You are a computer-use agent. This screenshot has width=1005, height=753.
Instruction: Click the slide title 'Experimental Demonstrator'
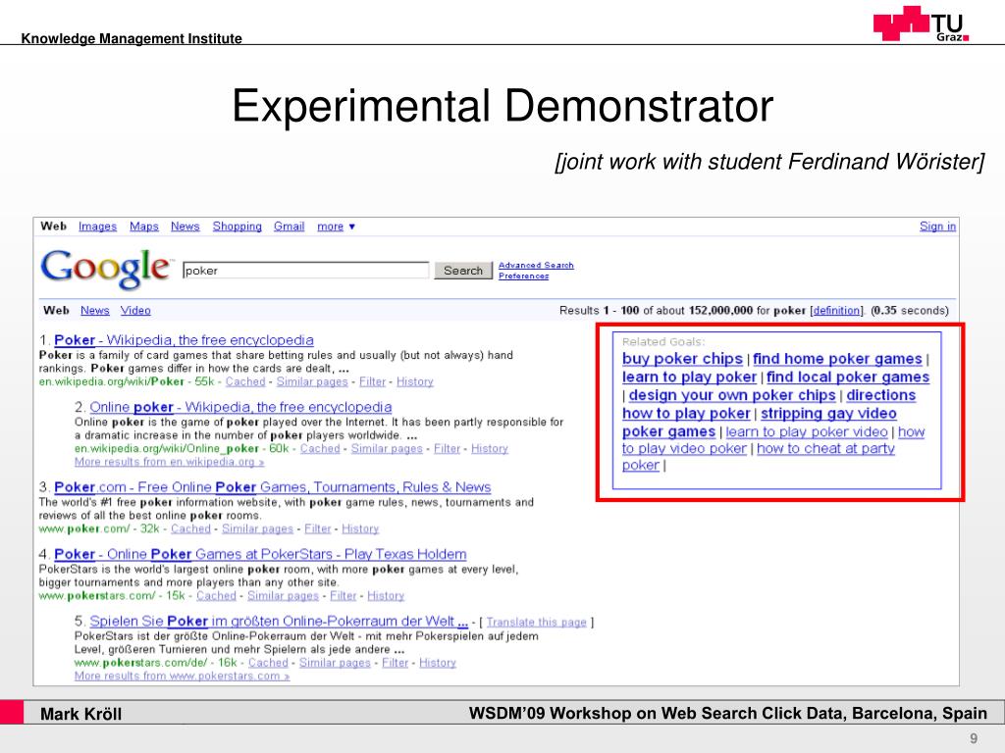(x=502, y=106)
